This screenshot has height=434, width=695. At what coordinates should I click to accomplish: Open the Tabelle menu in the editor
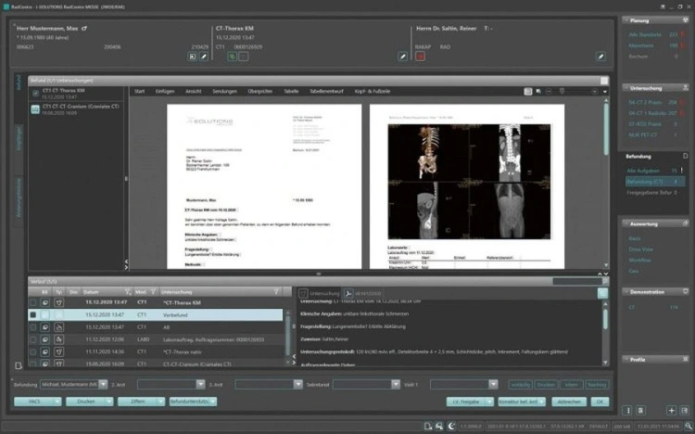[291, 91]
